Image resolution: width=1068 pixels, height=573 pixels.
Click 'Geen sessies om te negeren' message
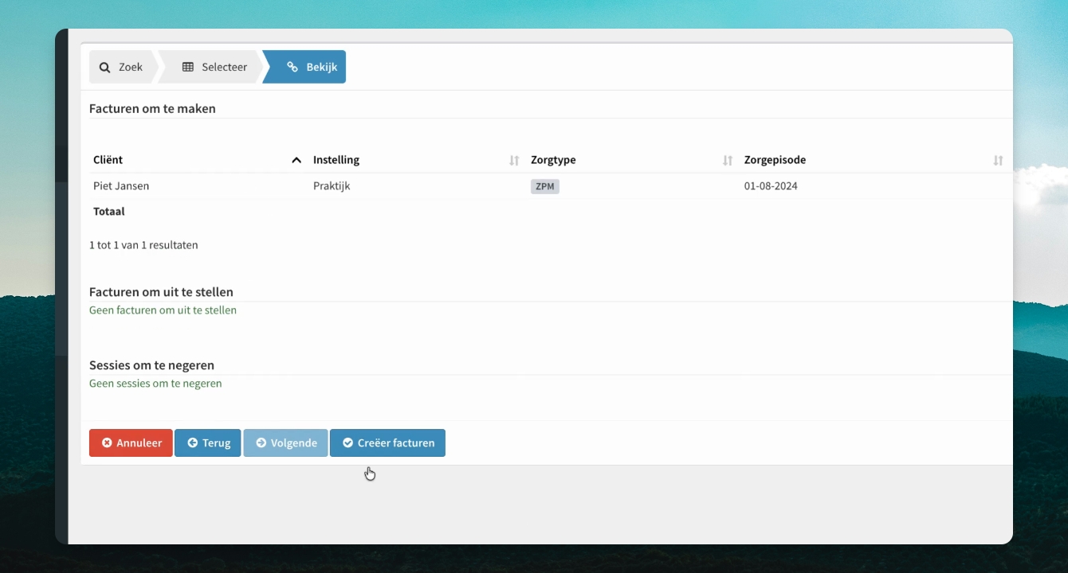(155, 384)
